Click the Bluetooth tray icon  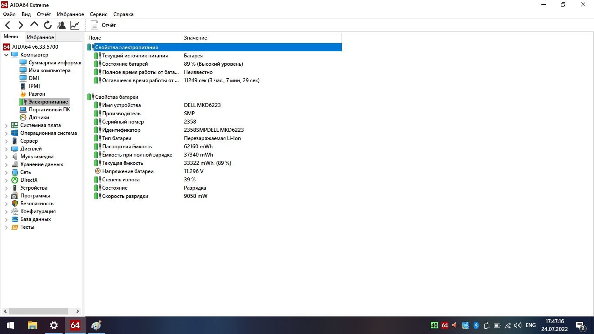476,325
